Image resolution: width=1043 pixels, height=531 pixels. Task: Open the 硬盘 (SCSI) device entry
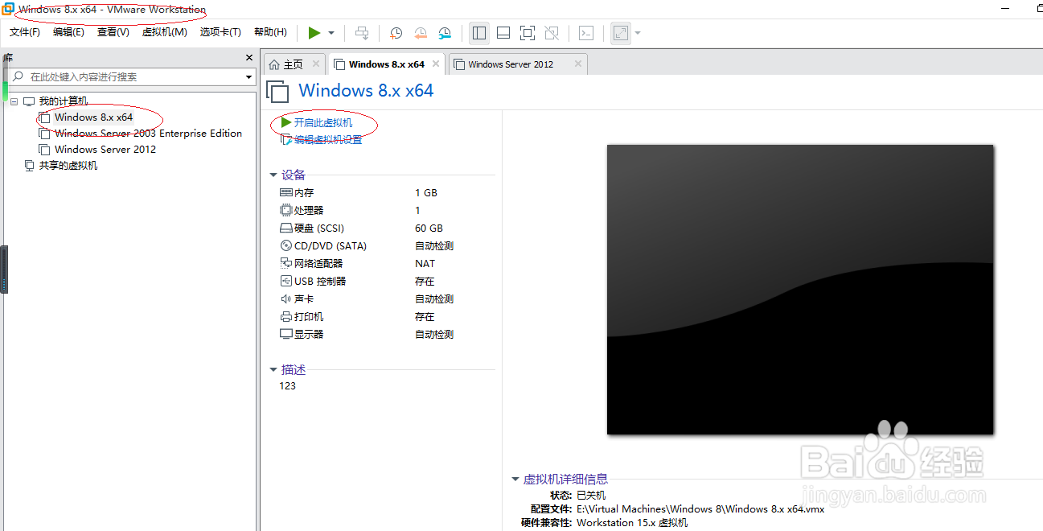click(318, 228)
